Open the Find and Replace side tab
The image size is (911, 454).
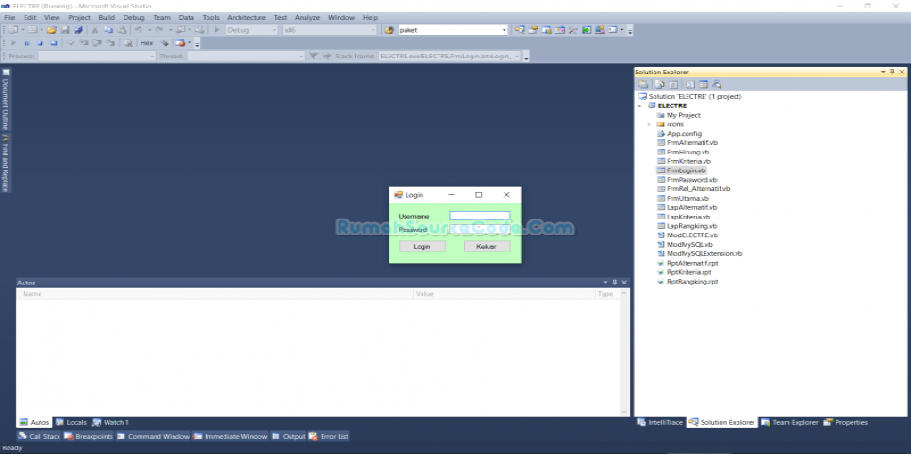coord(6,163)
